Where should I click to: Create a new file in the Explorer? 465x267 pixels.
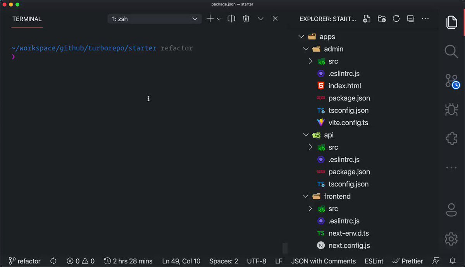[367, 18]
